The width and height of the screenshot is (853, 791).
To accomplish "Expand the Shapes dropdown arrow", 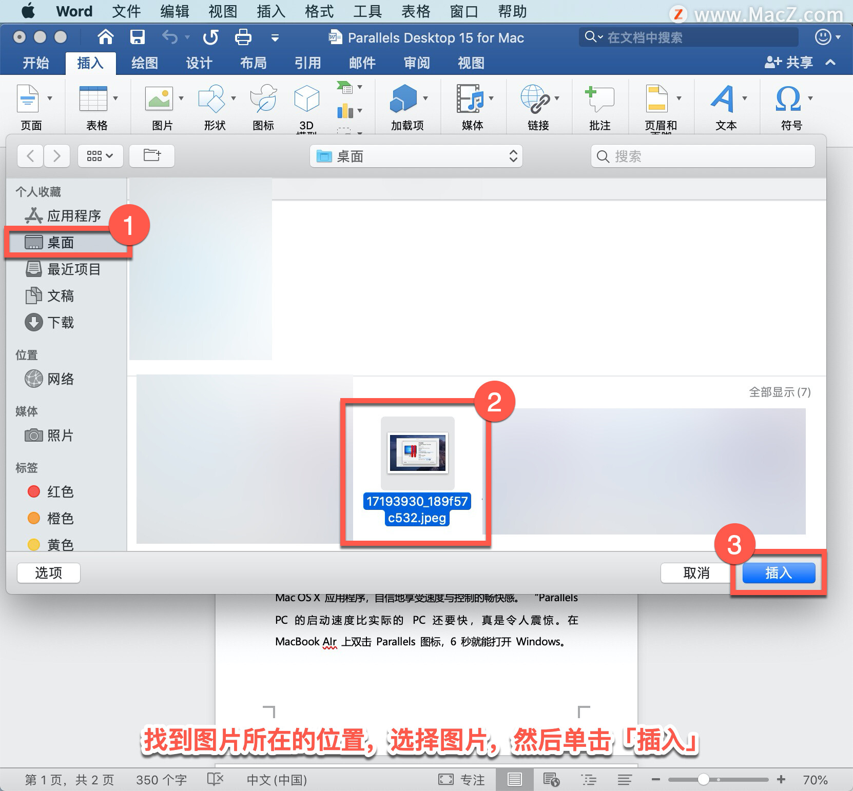I will point(234,98).
